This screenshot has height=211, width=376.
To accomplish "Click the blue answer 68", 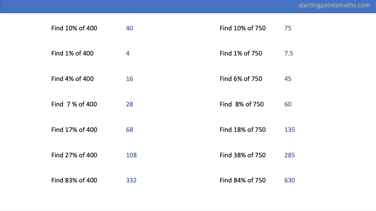I will tap(129, 130).
